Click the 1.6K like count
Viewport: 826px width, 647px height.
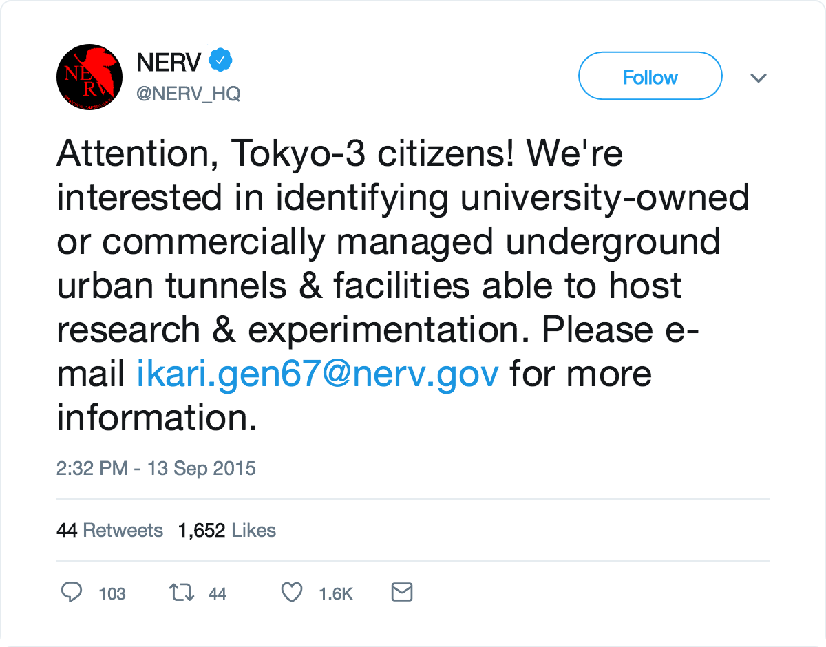335,594
